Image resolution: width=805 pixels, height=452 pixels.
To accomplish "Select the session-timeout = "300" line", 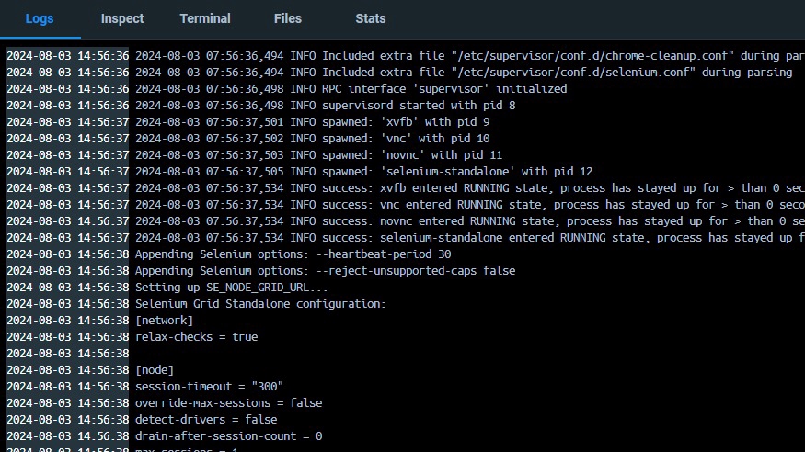I will click(209, 387).
